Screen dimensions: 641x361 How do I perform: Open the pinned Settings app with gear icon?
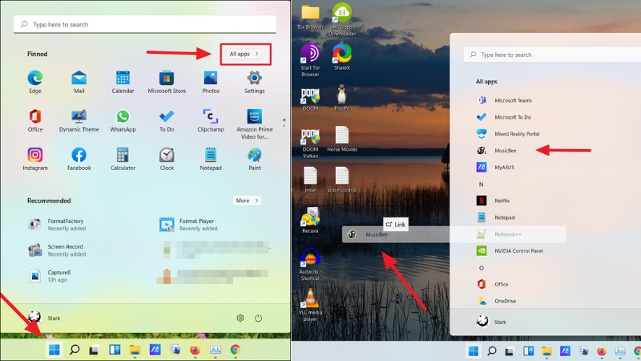254,82
